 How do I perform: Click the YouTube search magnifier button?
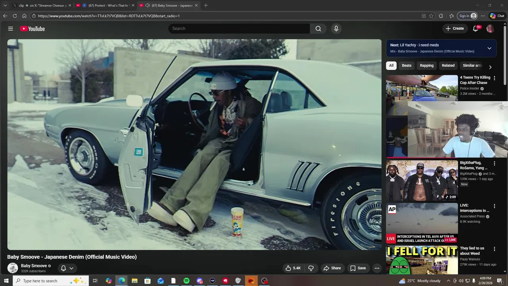tap(318, 29)
